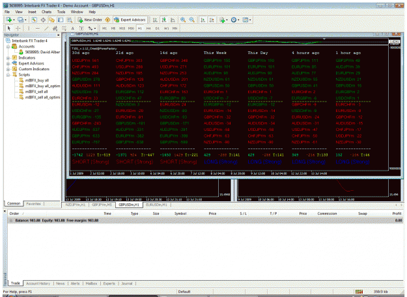This screenshot has width=407, height=297.
Task: Open the Profiles icon in toolbar
Action: tap(20, 20)
